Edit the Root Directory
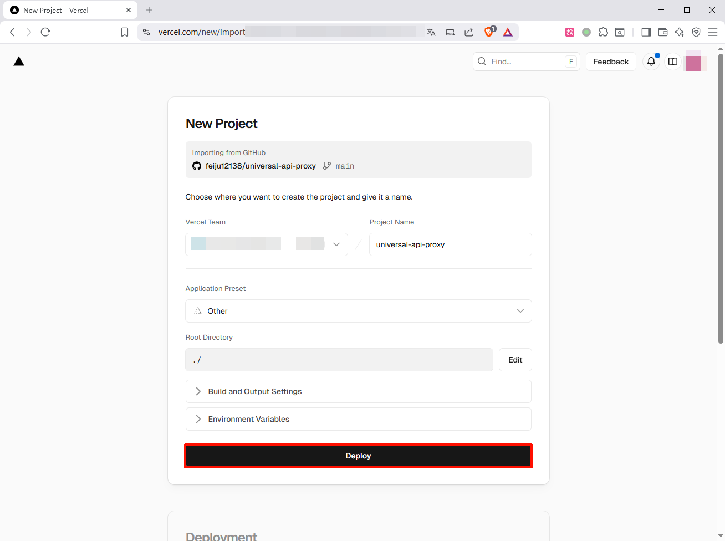The height and width of the screenshot is (541, 725). click(515, 360)
